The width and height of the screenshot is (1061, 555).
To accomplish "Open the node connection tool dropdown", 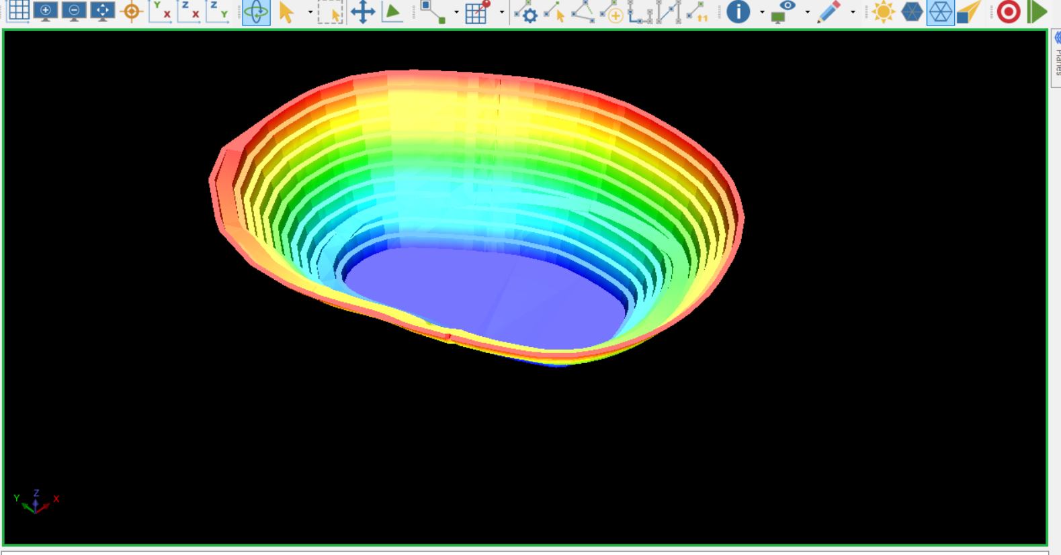I will point(456,12).
